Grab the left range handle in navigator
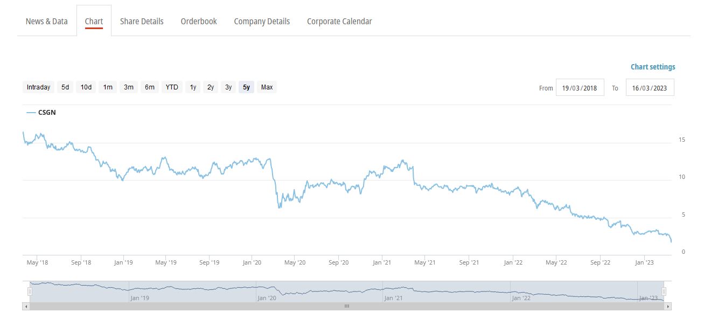 tap(30, 292)
